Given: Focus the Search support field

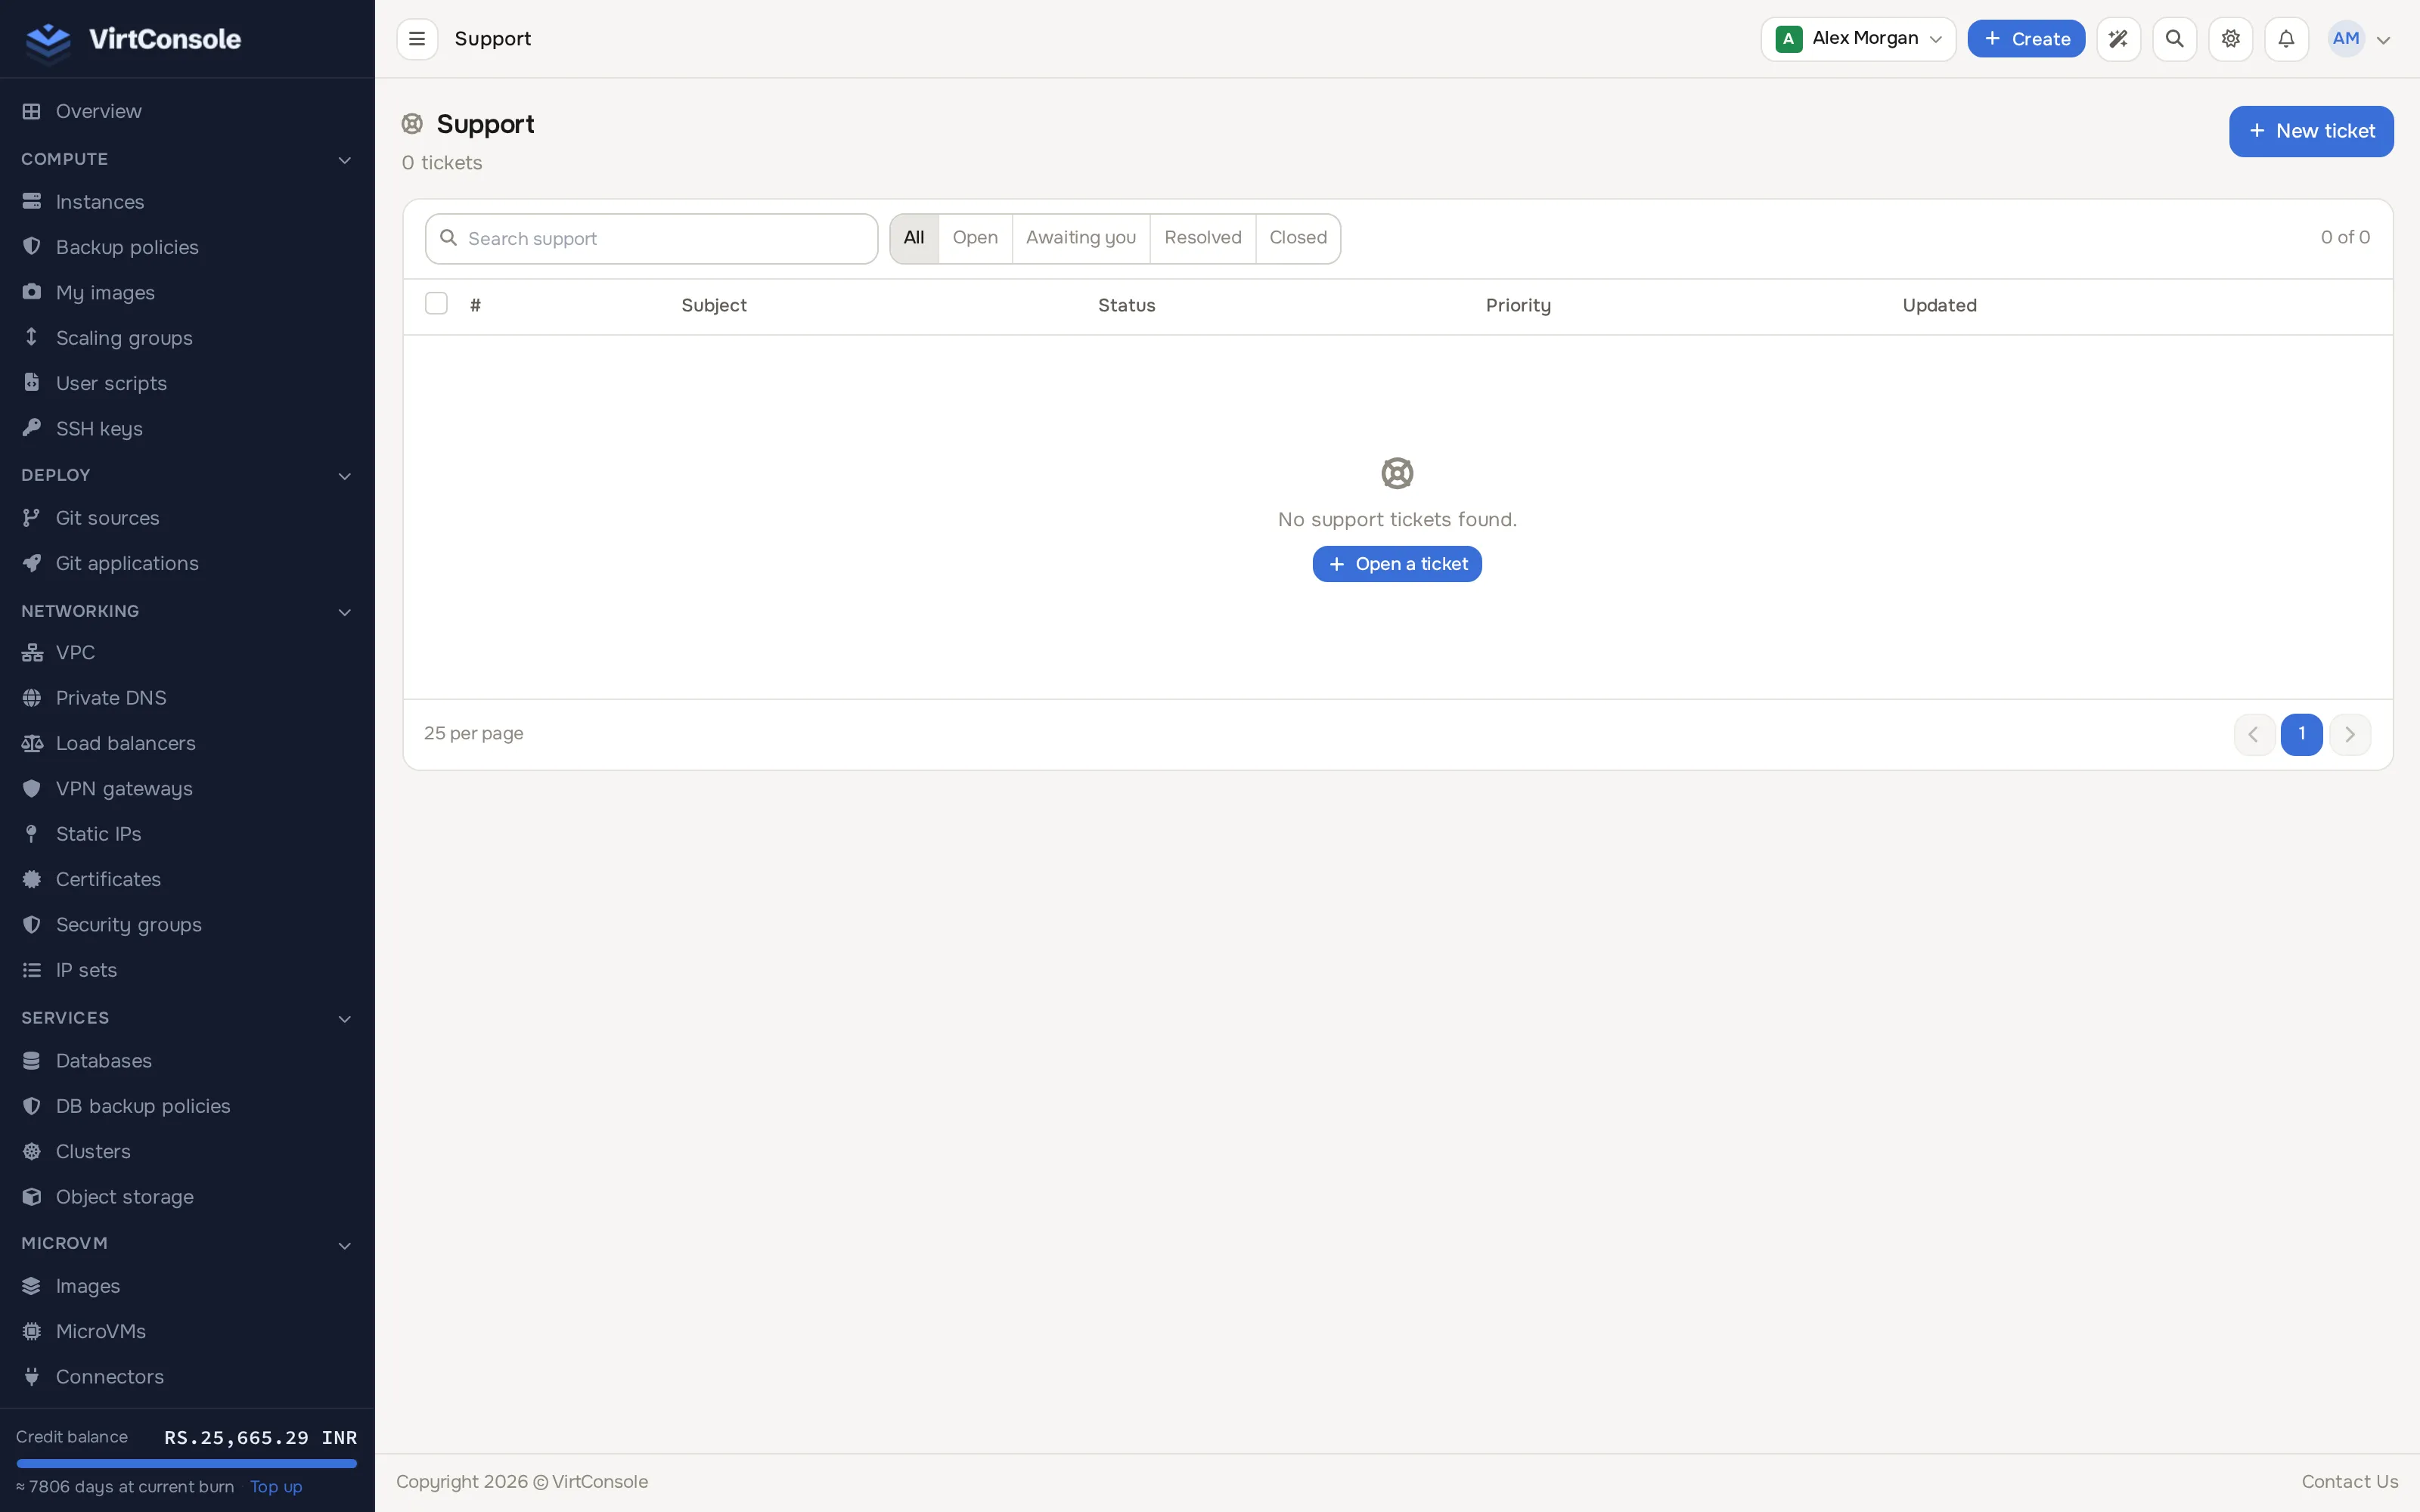Looking at the screenshot, I should (x=651, y=239).
